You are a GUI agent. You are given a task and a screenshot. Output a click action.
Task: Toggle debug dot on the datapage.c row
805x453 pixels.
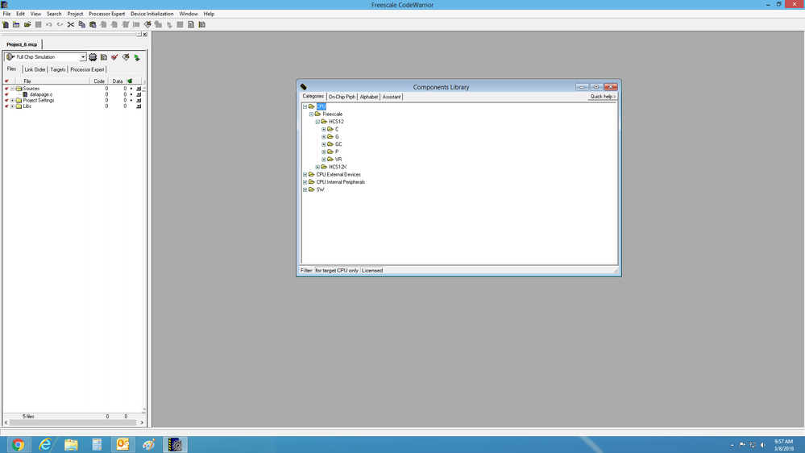click(131, 94)
